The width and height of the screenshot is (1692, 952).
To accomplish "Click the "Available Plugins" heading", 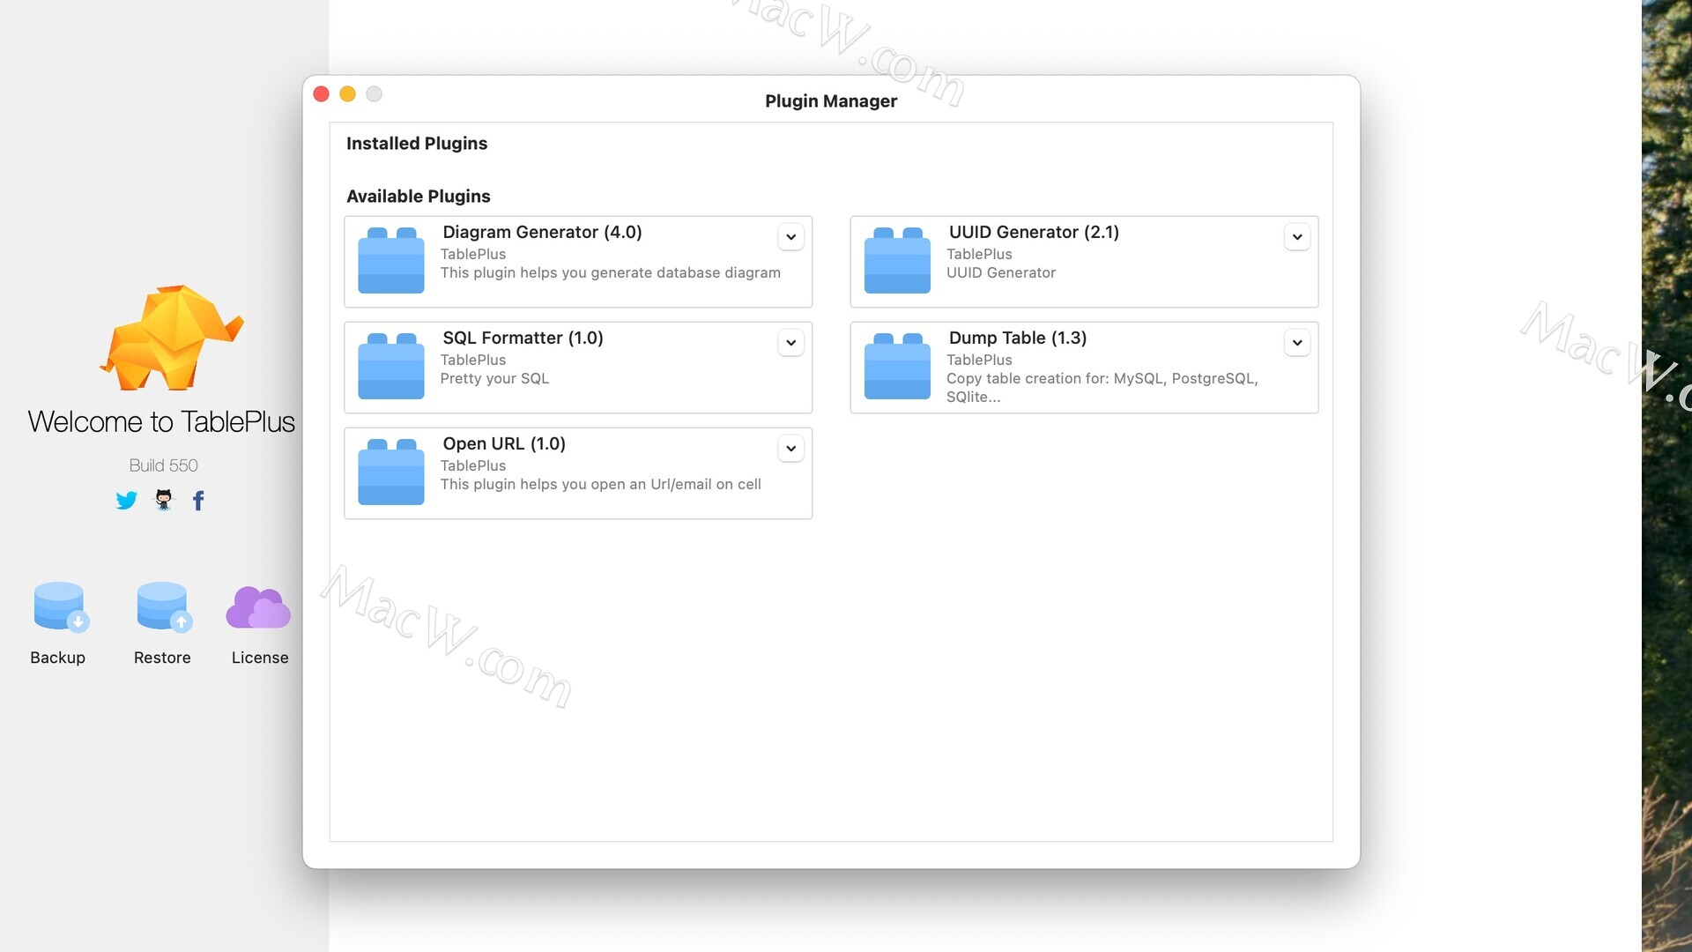I will tap(419, 197).
